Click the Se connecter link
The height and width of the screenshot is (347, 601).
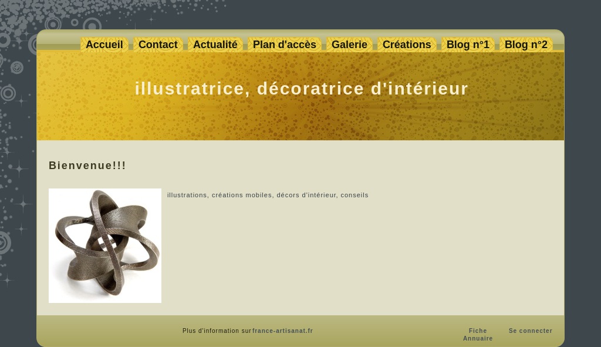(531, 331)
